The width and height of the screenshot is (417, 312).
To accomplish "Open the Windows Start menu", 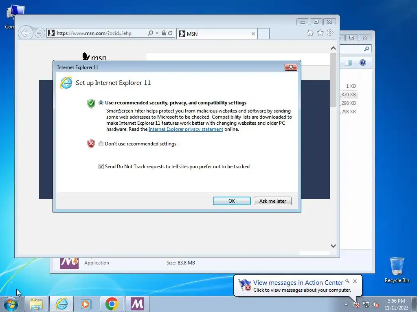I will coord(11,304).
